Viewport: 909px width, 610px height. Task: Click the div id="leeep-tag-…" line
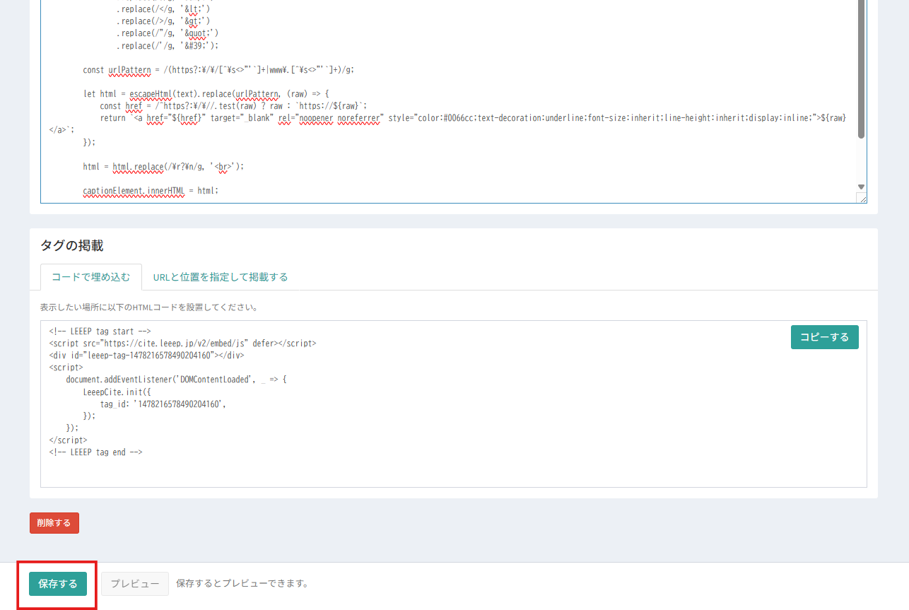tap(147, 355)
